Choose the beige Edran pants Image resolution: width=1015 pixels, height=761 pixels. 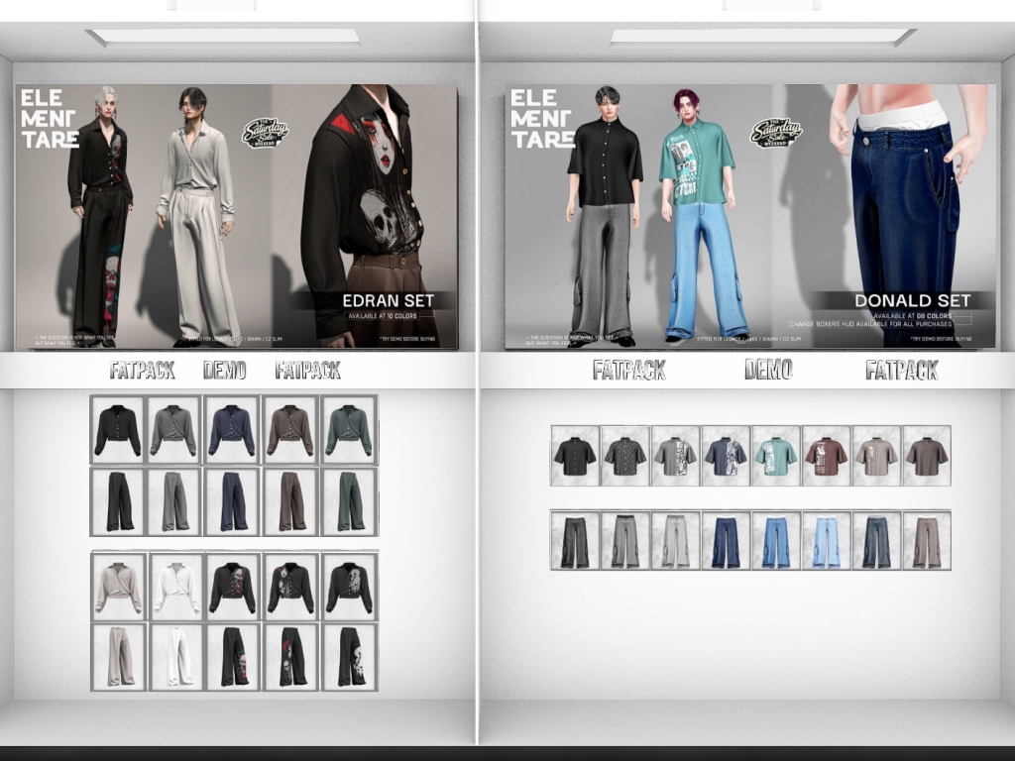118,656
